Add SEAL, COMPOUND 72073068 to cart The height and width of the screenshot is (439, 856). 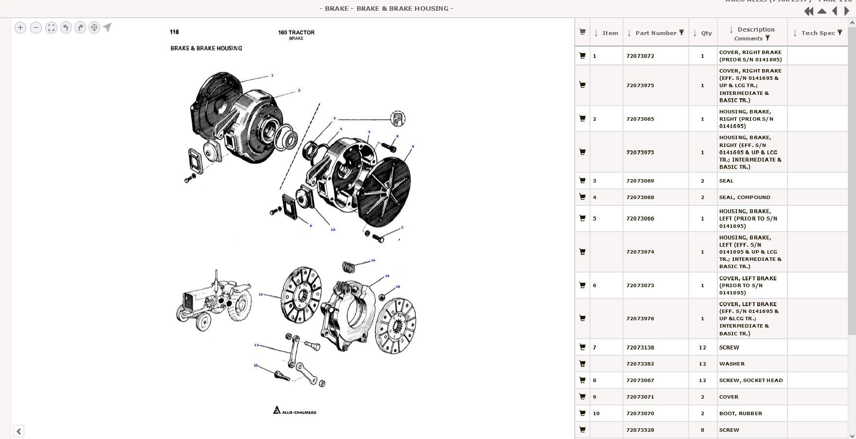582,197
